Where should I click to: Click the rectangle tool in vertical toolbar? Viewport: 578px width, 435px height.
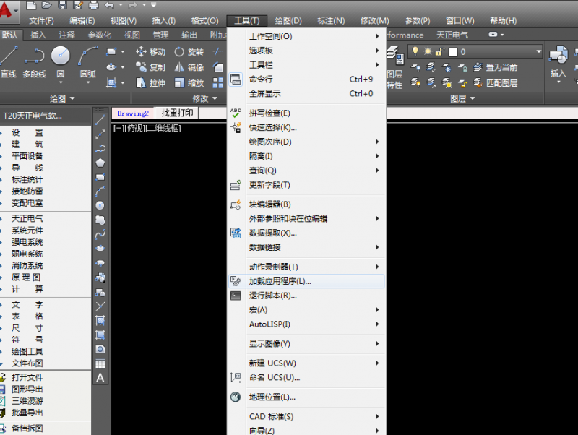coord(100,177)
